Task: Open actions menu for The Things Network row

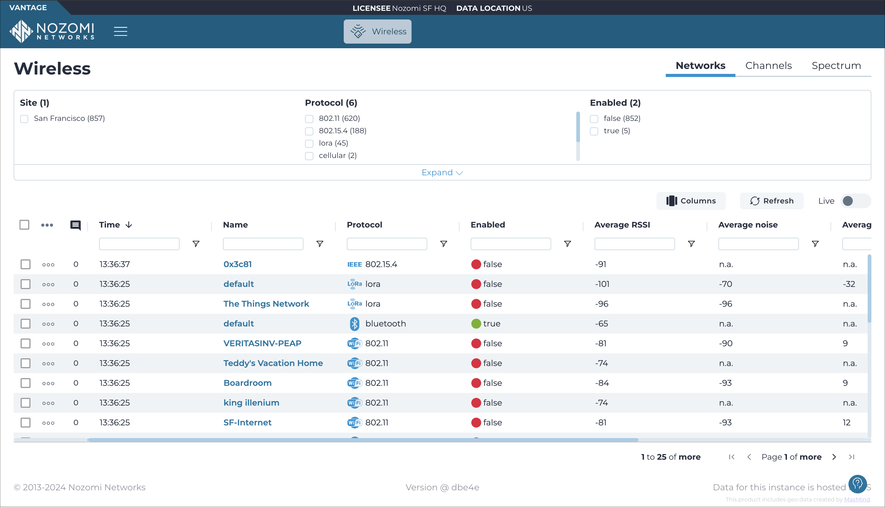Action: click(48, 304)
